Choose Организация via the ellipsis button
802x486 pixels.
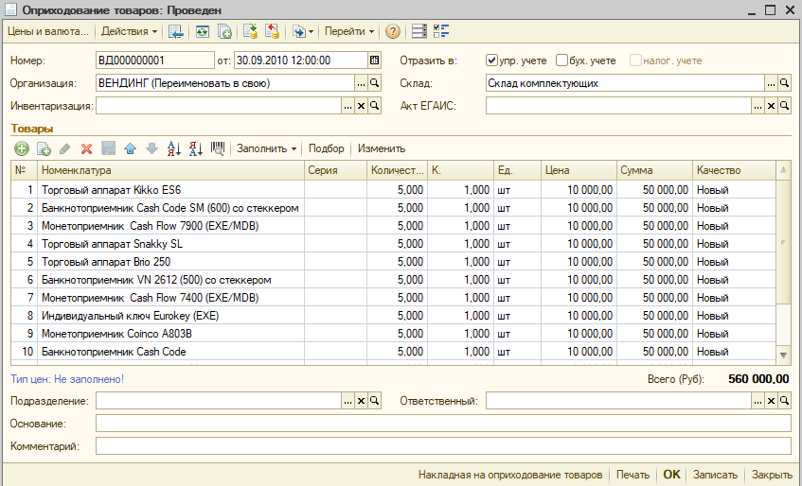click(x=361, y=83)
